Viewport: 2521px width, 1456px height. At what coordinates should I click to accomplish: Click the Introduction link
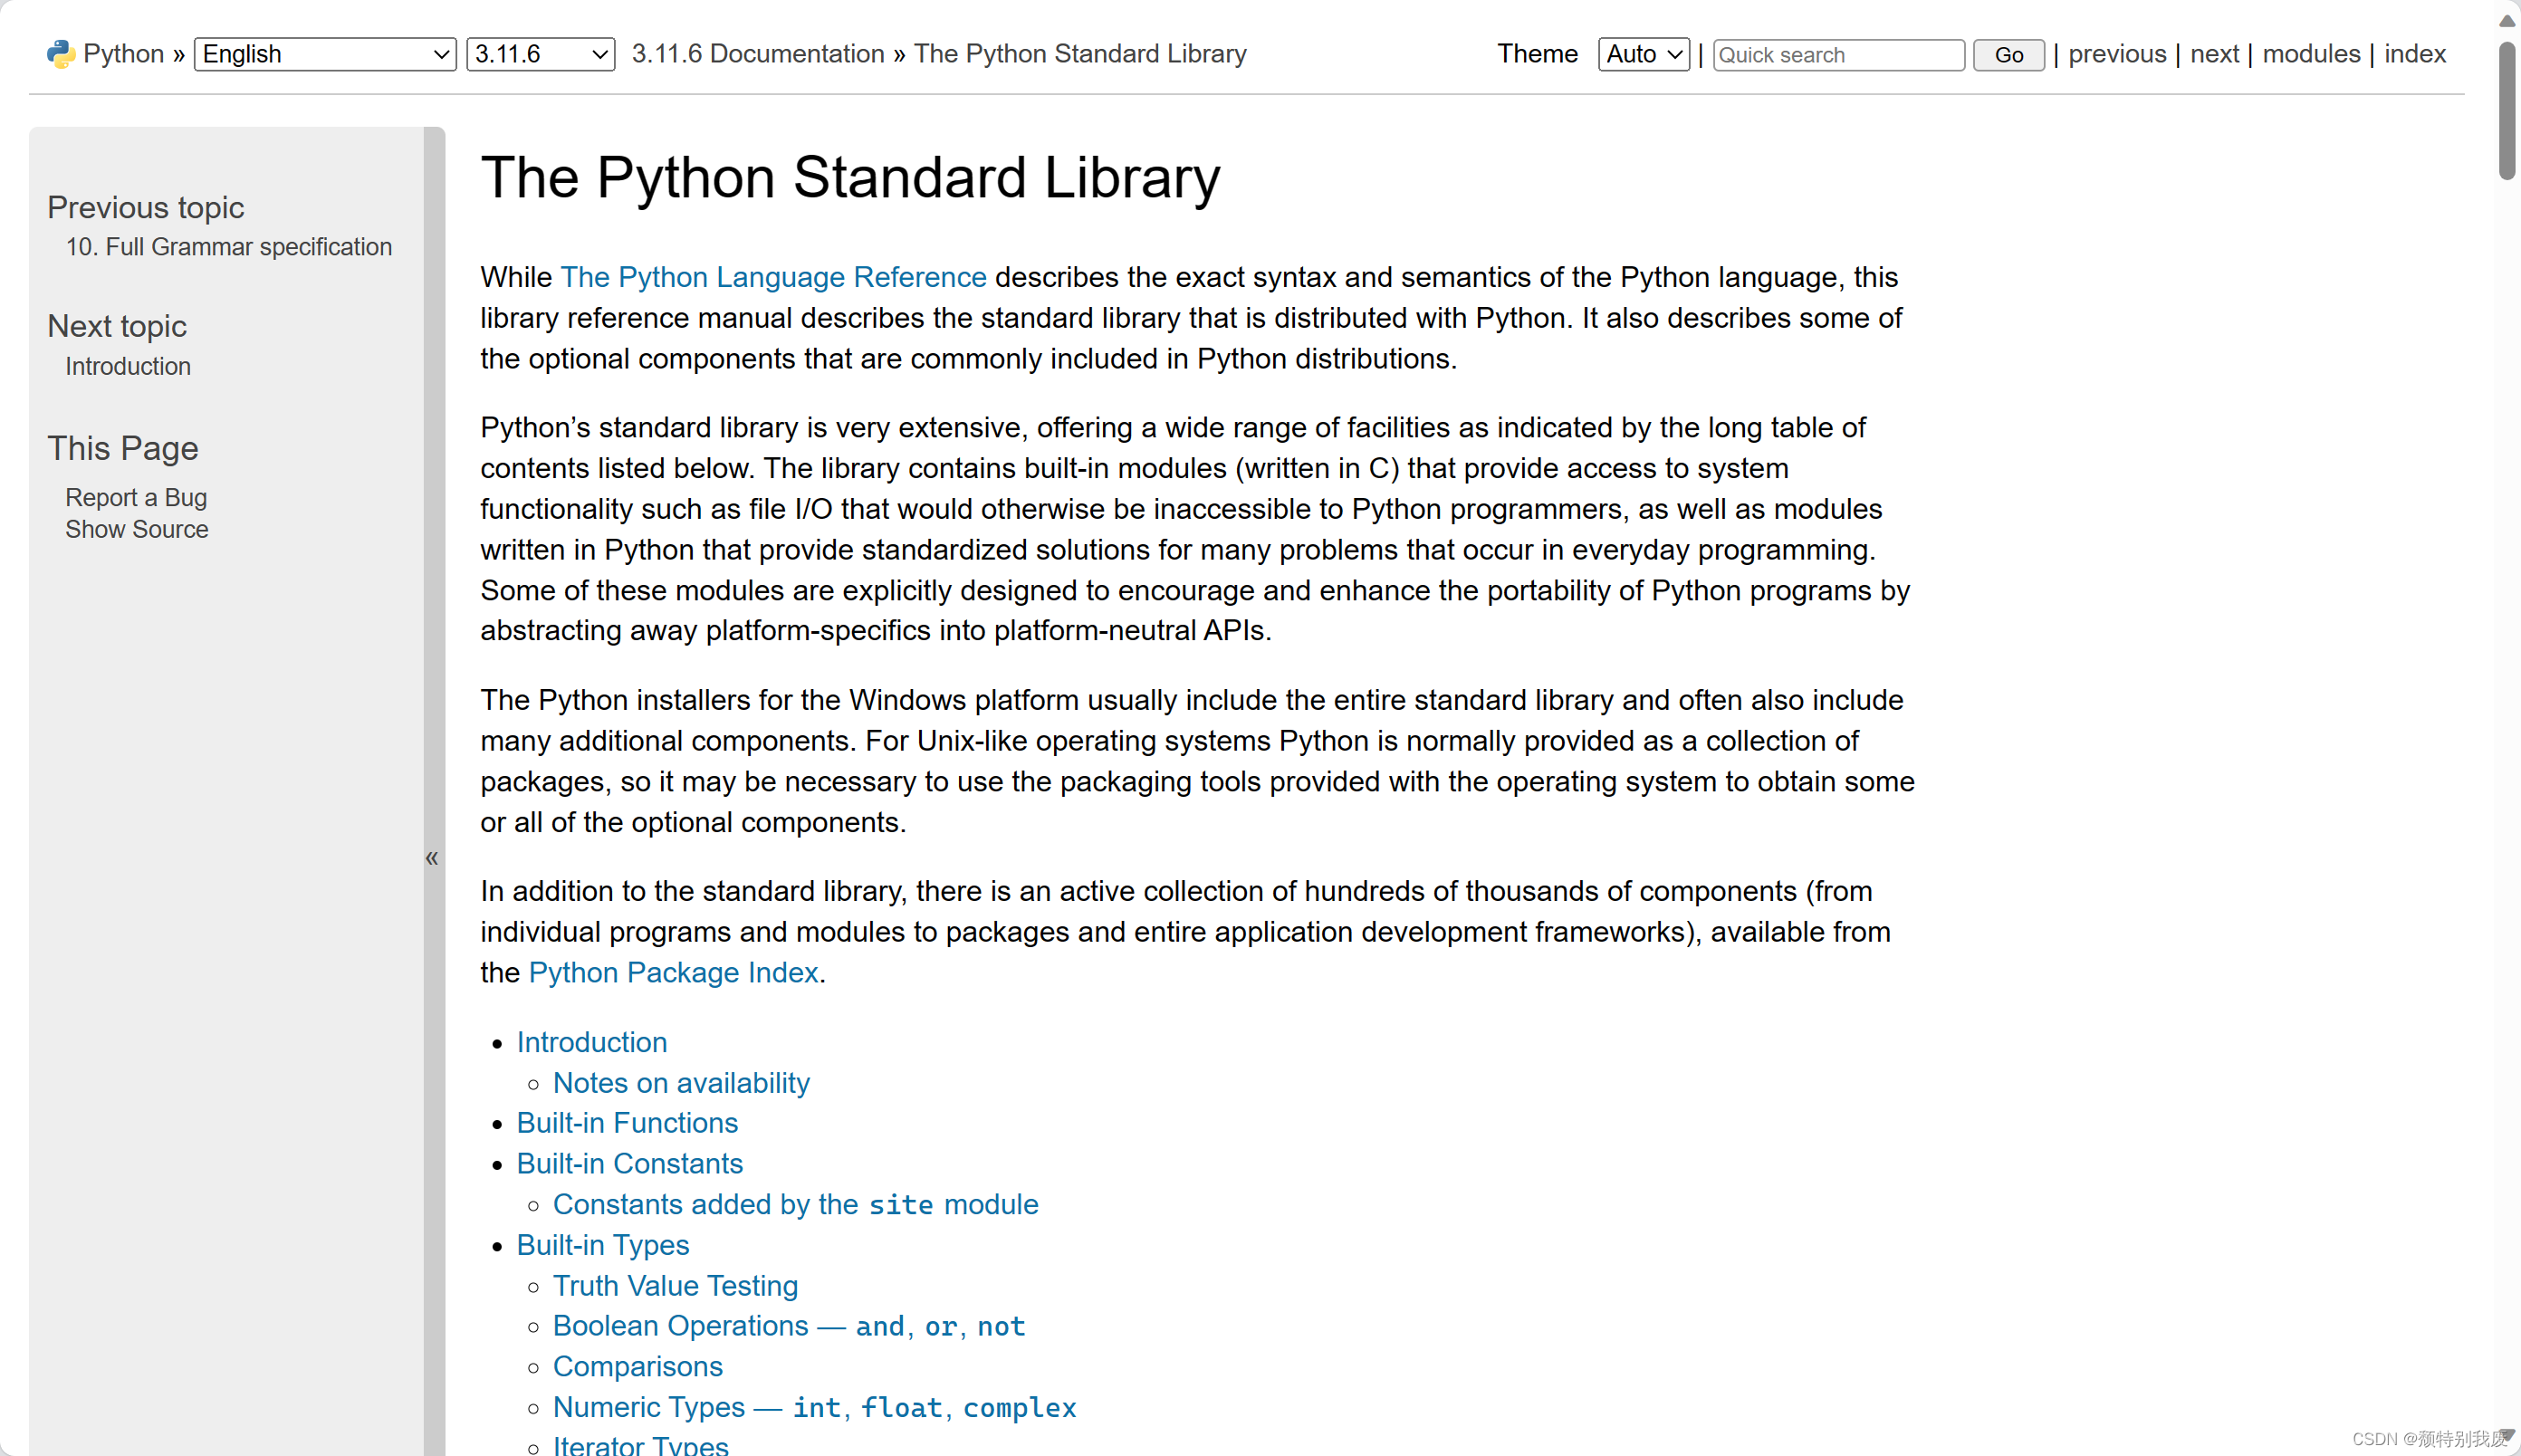pos(592,1041)
